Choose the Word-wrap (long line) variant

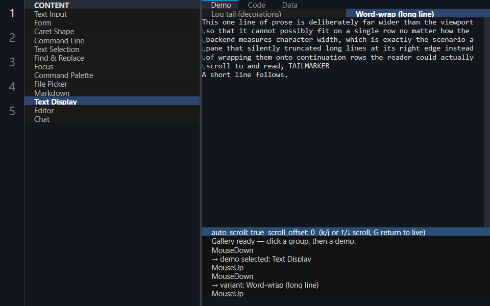tap(418, 14)
